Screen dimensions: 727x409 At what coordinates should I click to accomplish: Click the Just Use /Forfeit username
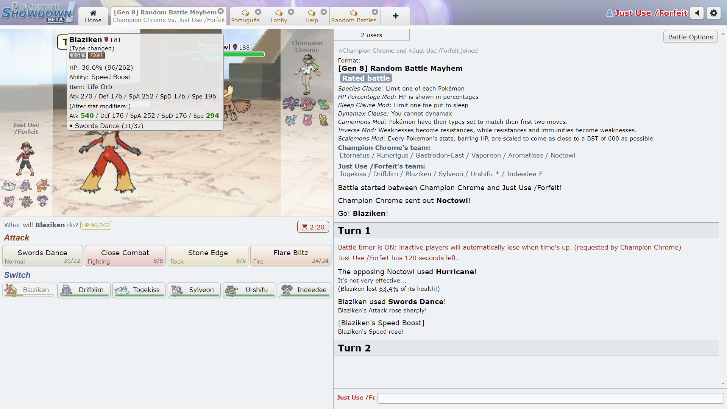click(x=647, y=13)
